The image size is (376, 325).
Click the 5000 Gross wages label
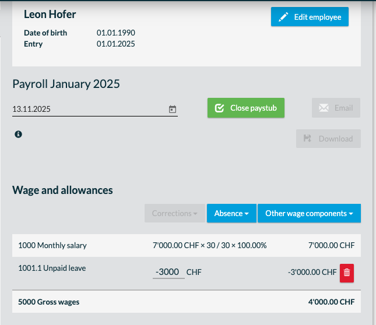click(x=49, y=302)
